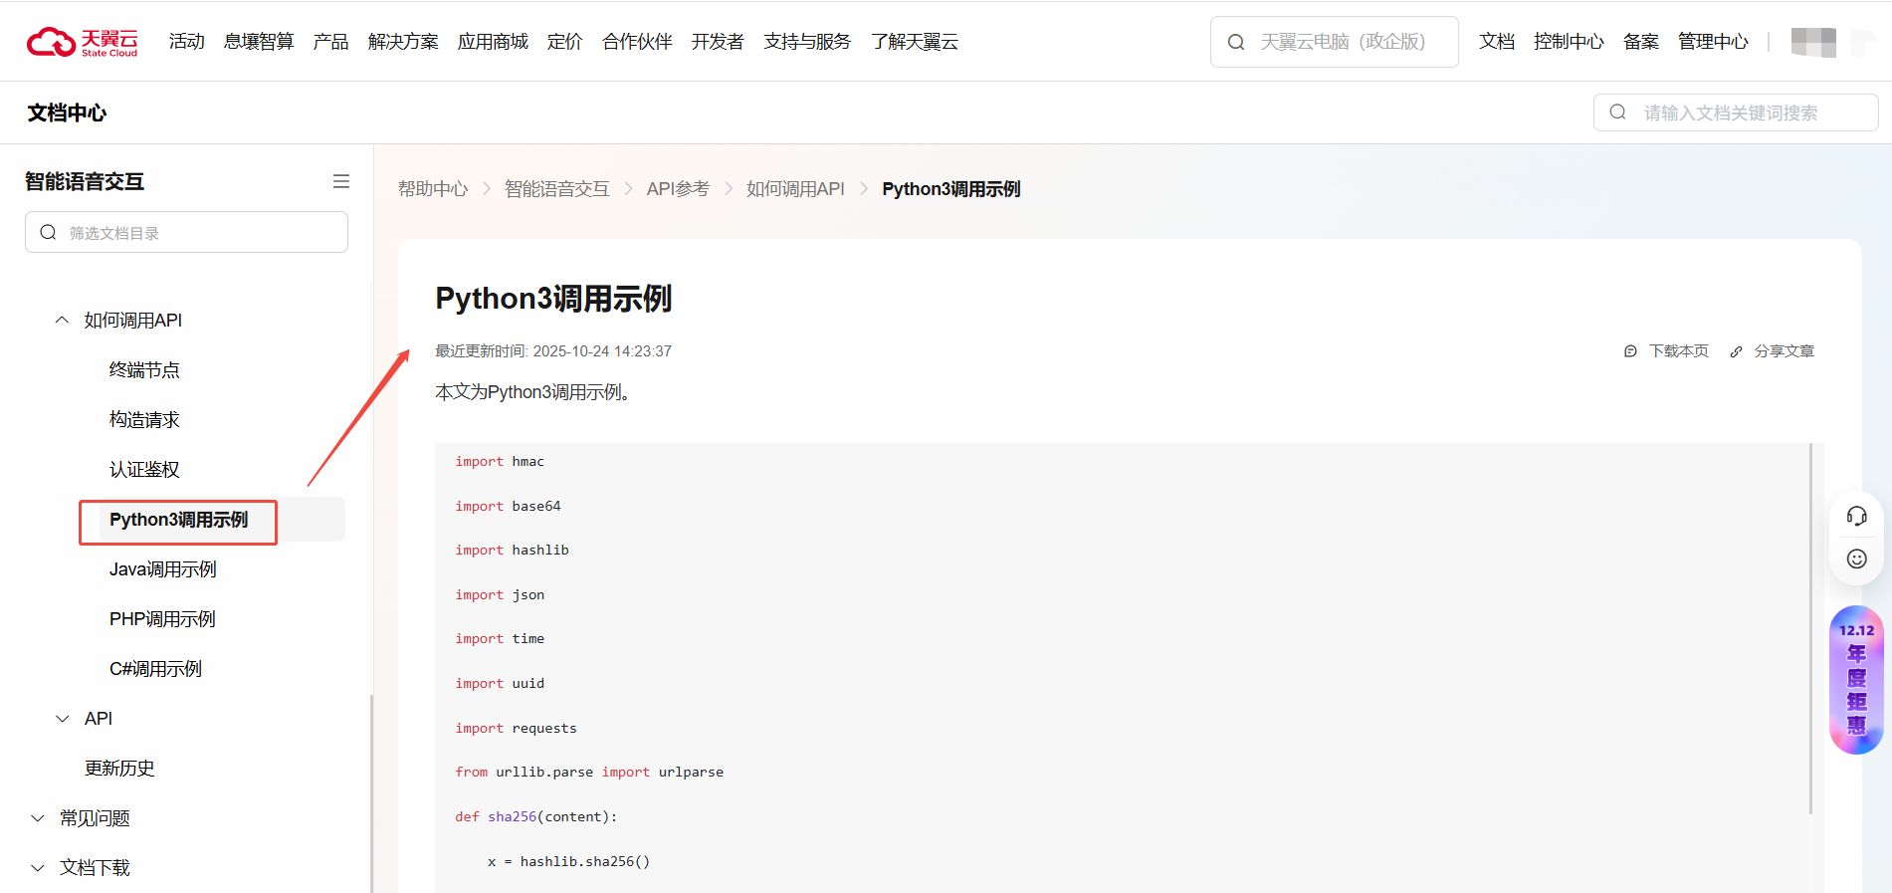
Task: Open the 产品 menu in top navigation
Action: [330, 42]
